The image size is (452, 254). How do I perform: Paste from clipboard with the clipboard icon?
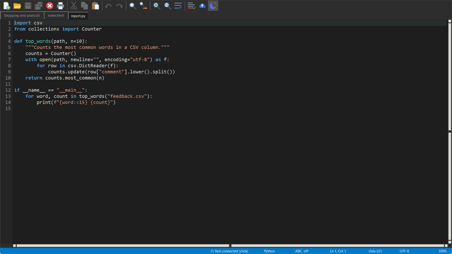click(95, 6)
